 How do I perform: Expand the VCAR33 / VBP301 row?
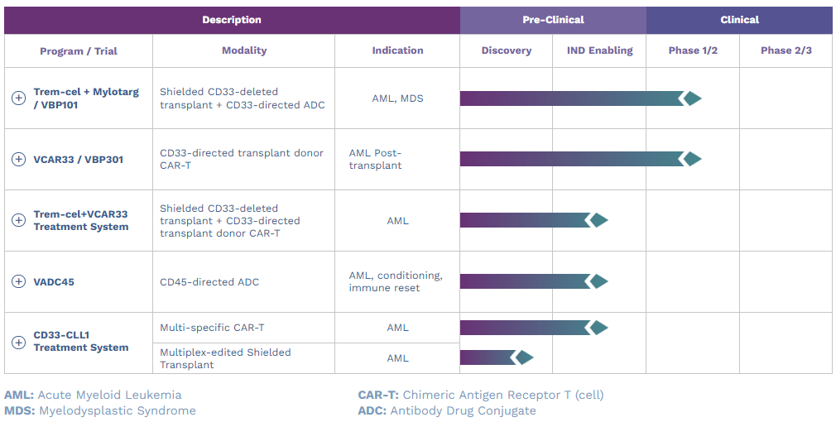point(18,159)
